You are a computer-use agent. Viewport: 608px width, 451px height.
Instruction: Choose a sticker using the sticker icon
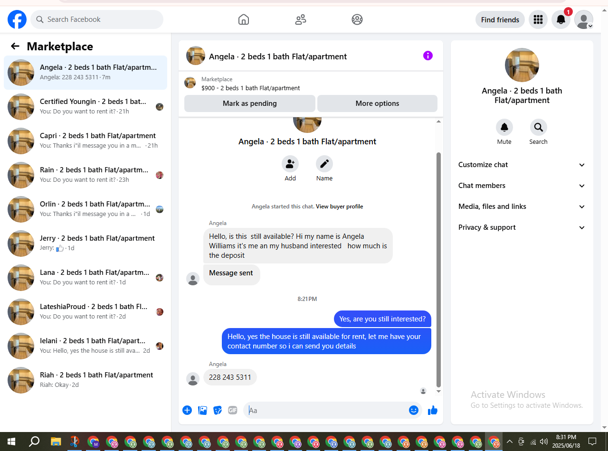pos(218,410)
